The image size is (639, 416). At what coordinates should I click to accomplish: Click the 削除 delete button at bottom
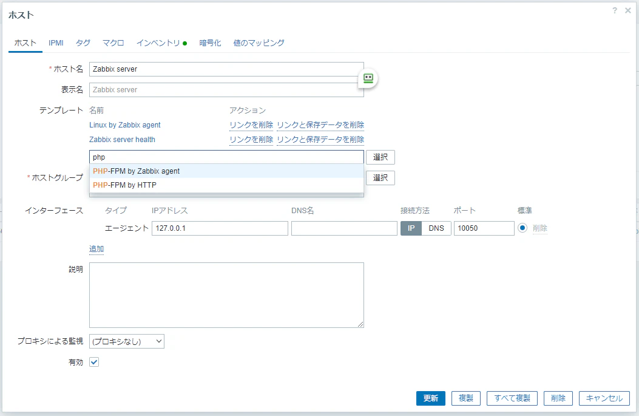click(x=558, y=398)
